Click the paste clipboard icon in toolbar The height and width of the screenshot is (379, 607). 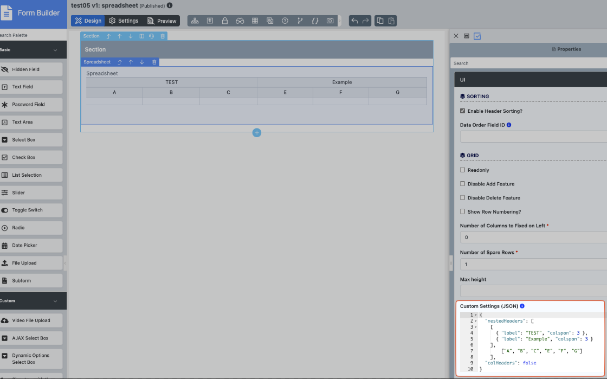pyautogui.click(x=391, y=21)
